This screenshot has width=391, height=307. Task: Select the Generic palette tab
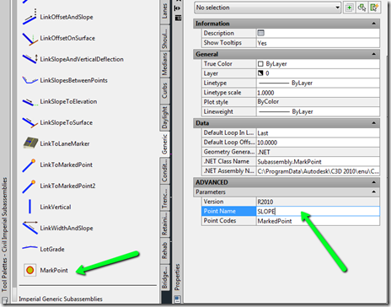[164, 144]
